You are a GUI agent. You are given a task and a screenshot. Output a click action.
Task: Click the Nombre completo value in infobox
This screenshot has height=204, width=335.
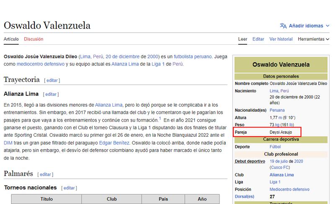click(298, 84)
